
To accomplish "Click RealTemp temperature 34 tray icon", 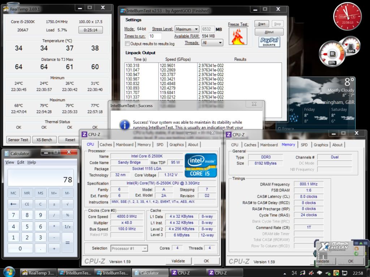I will tap(294, 273).
